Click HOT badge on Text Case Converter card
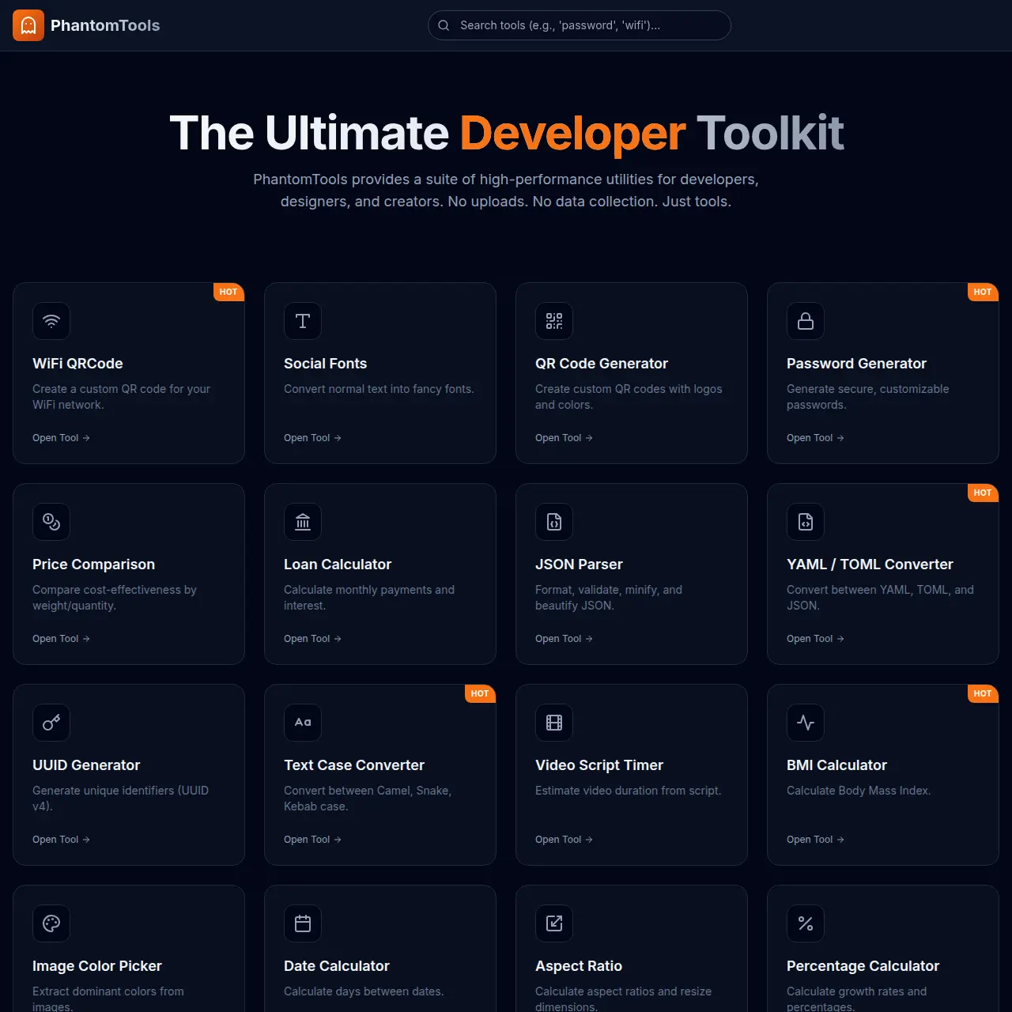This screenshot has height=1012, width=1012. tap(480, 693)
